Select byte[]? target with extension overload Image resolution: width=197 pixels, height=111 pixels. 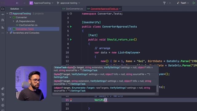tap(104, 82)
